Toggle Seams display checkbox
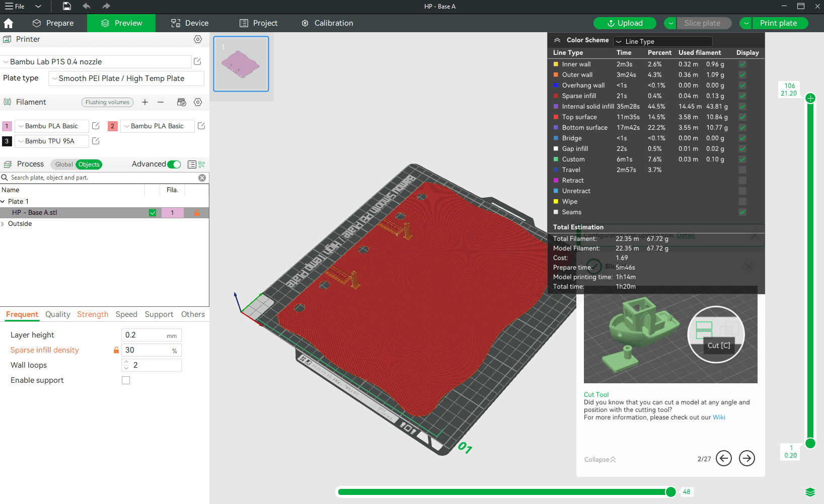This screenshot has width=824, height=504. [x=742, y=212]
